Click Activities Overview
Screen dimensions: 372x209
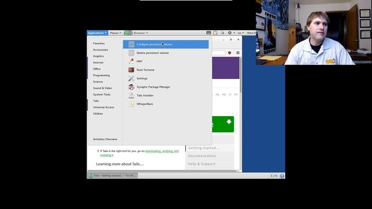105,139
